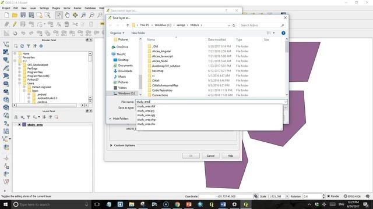The width and height of the screenshot is (373, 209).
Task: Open the Scale dropdown in status bar
Action: point(287,196)
